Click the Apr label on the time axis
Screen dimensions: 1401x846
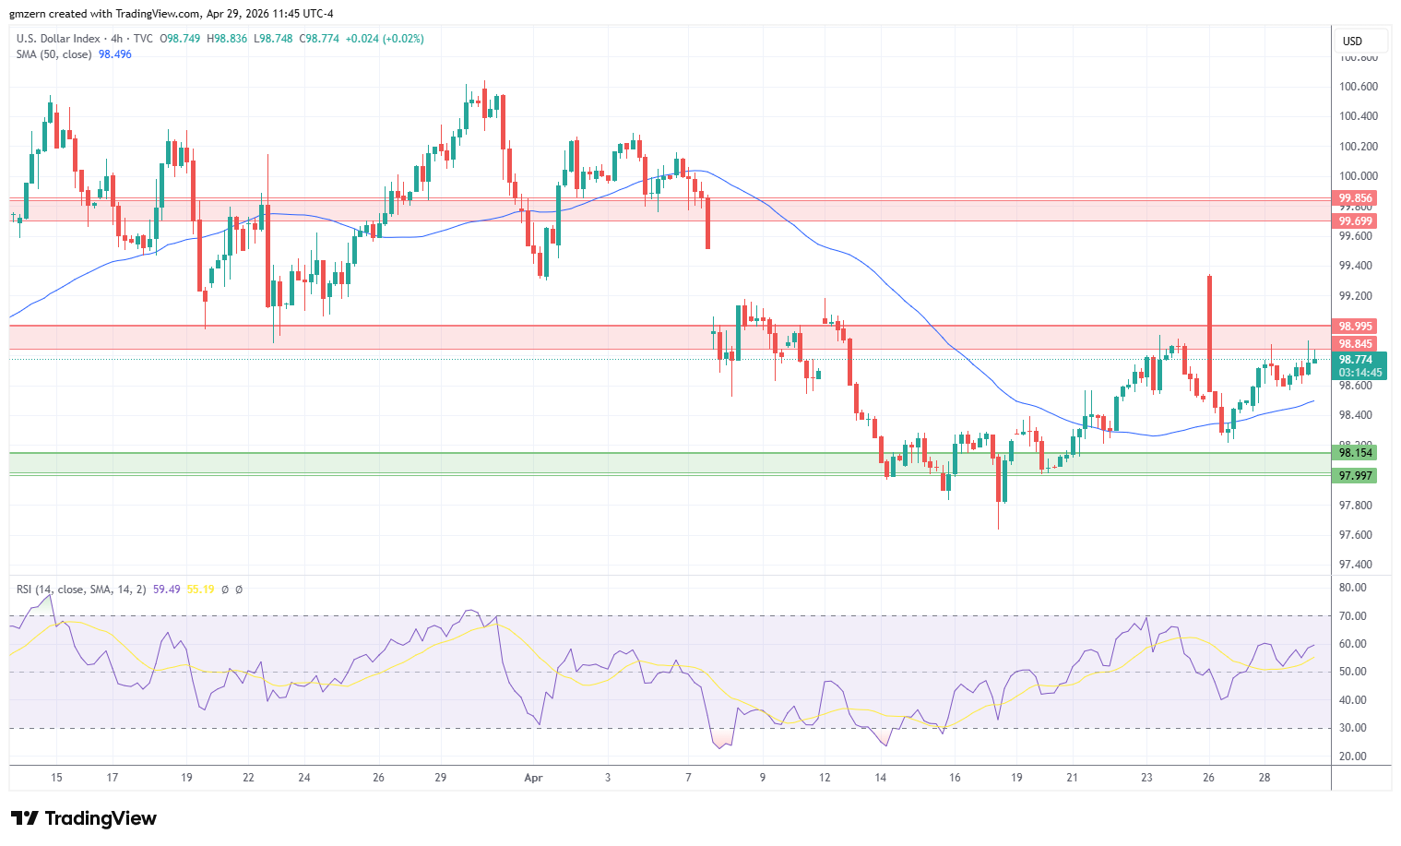tap(533, 778)
